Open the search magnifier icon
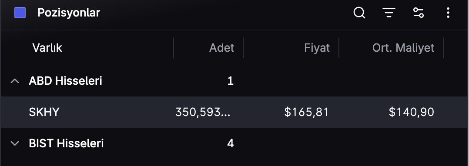Image resolution: width=469 pixels, height=166 pixels. point(359,13)
